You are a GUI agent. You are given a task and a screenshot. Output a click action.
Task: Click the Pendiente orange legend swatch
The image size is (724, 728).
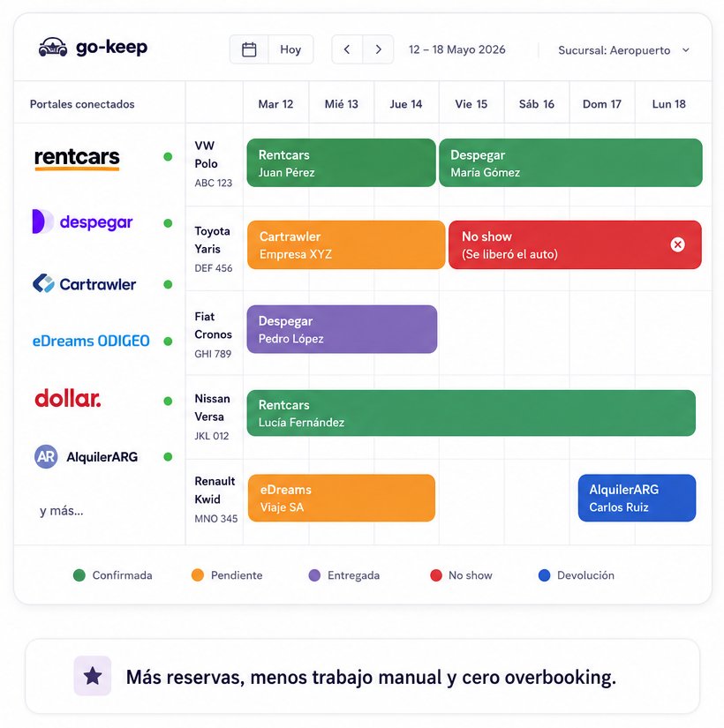point(198,574)
